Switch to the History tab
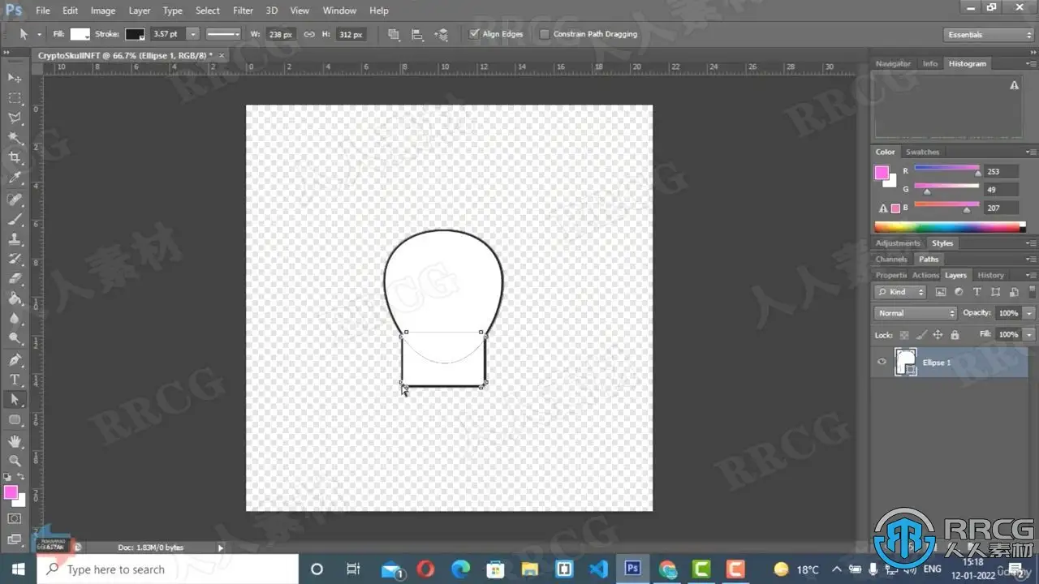The height and width of the screenshot is (584, 1039). (990, 275)
